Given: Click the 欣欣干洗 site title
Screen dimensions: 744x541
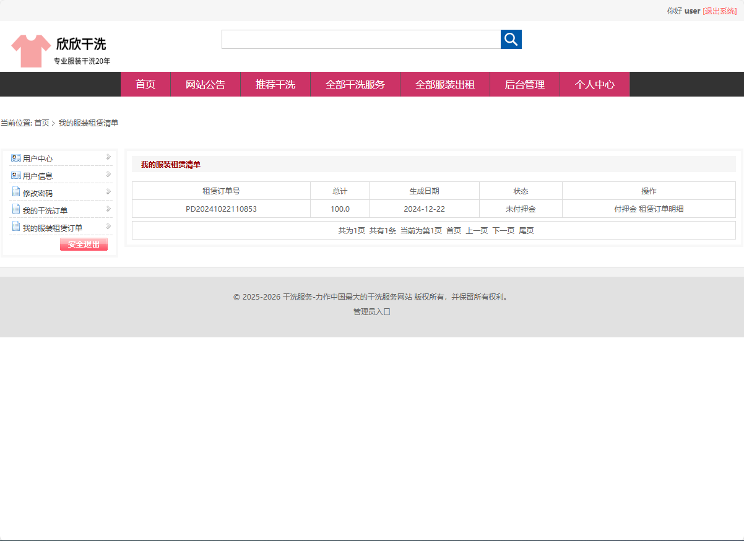Looking at the screenshot, I should pyautogui.click(x=81, y=44).
